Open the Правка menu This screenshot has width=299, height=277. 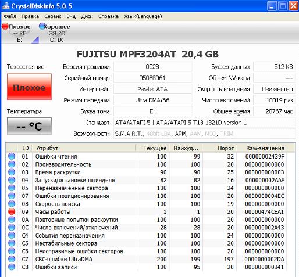click(x=30, y=16)
